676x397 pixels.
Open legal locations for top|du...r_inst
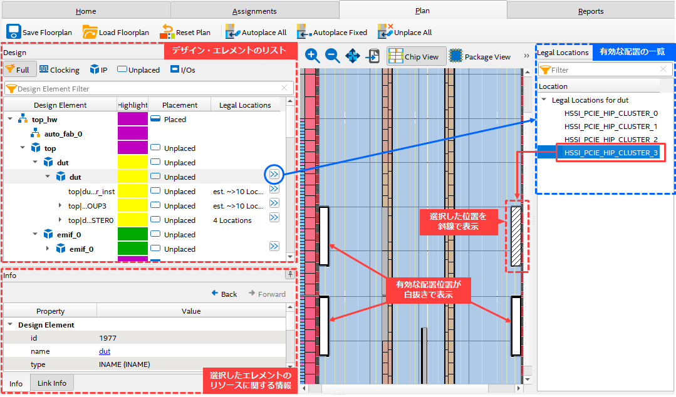274,189
